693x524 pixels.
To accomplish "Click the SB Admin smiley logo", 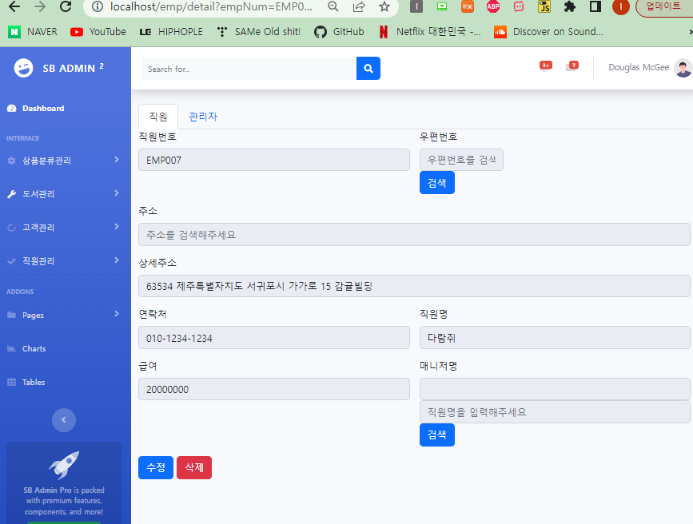I will 23,68.
